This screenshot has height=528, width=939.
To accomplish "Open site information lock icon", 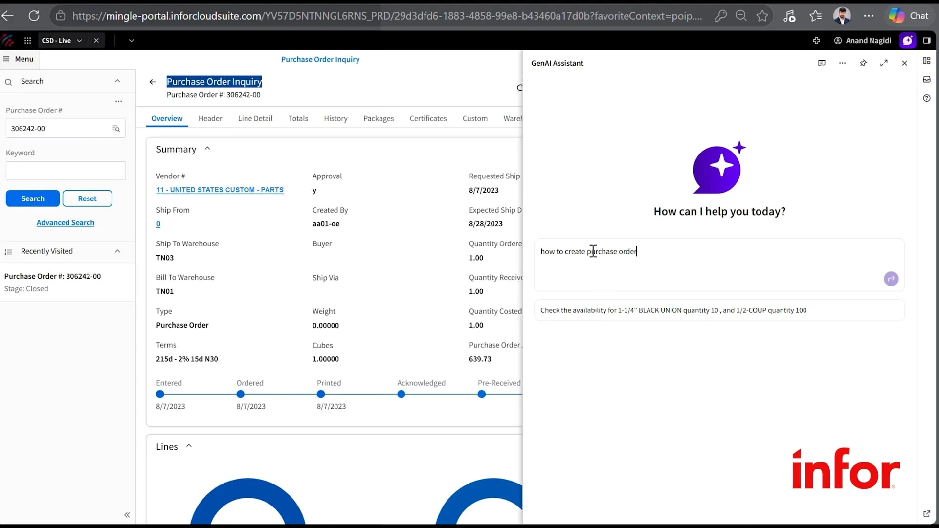I will [61, 16].
